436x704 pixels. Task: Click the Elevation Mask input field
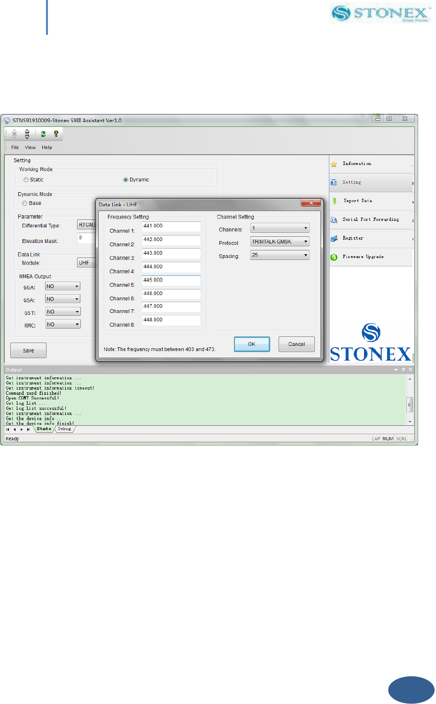click(x=86, y=238)
